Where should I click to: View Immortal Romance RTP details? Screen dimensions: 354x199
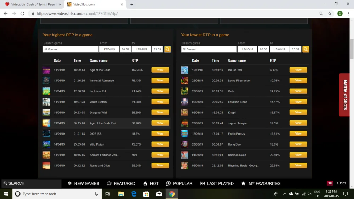(x=160, y=80)
